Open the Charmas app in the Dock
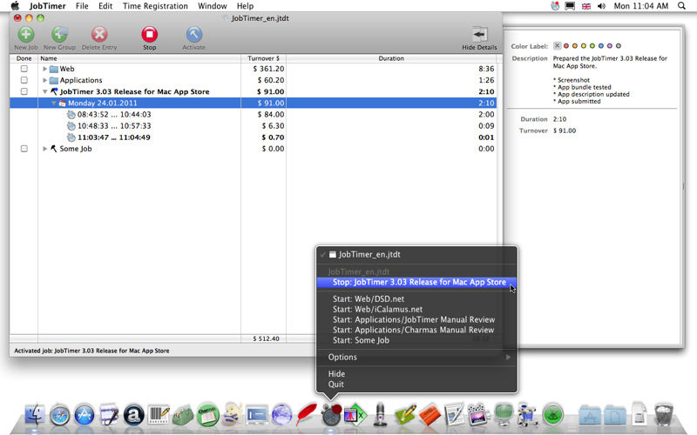Screen dimensions: 697x435 (x=208, y=416)
